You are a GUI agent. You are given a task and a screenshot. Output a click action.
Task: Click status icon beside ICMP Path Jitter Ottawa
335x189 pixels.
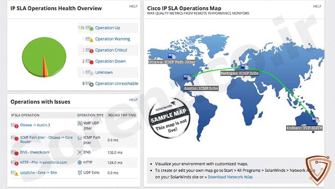pyautogui.click(x=15, y=138)
